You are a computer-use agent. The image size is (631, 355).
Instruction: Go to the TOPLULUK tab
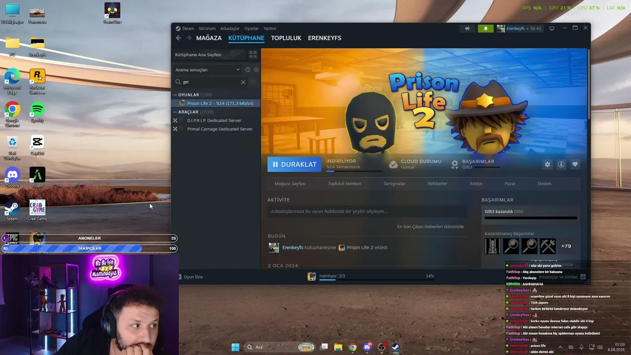286,38
